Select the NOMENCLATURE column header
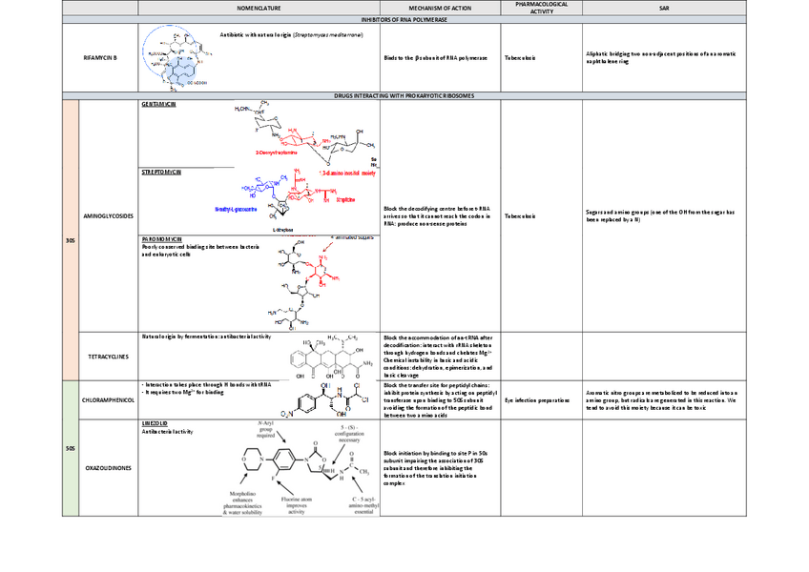The image size is (809, 572). coord(259,9)
